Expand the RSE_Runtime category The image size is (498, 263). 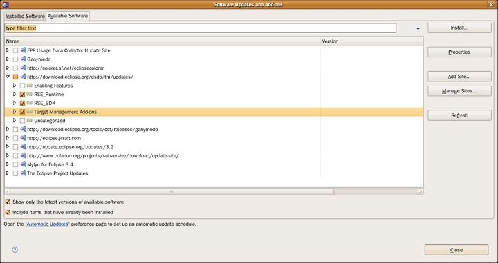tap(15, 94)
